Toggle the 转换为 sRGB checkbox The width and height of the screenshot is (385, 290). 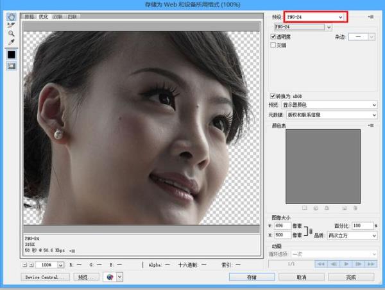[274, 95]
